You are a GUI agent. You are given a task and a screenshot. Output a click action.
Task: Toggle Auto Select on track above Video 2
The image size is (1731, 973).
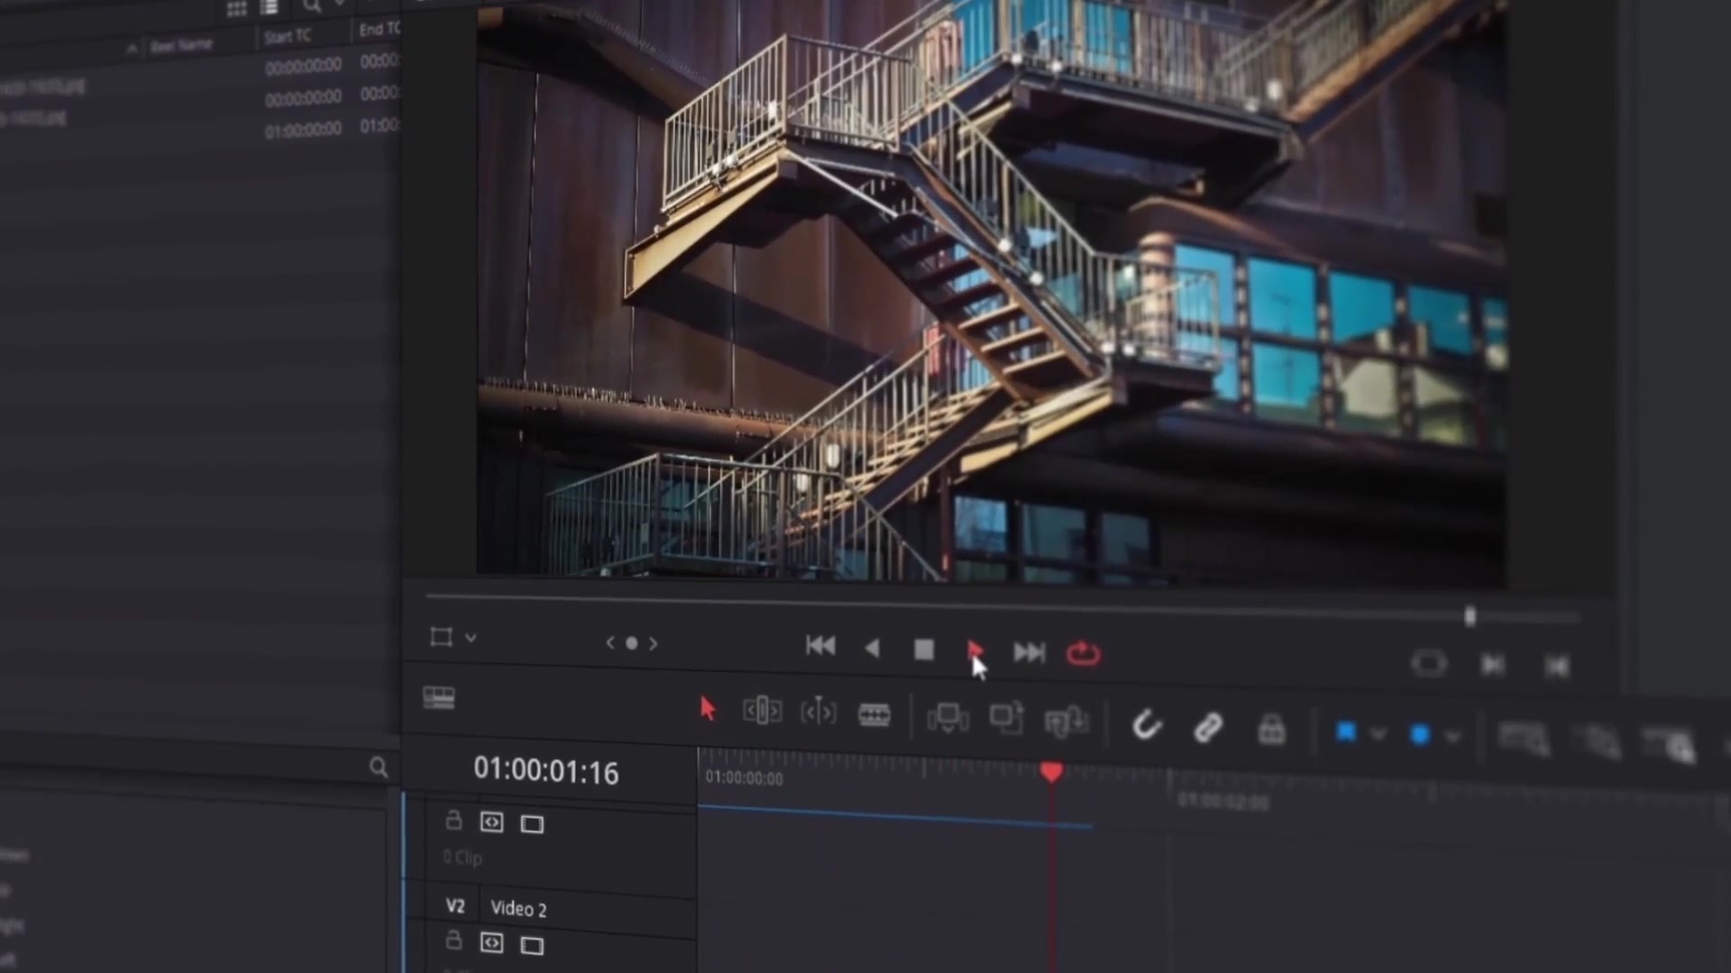pyautogui.click(x=491, y=822)
